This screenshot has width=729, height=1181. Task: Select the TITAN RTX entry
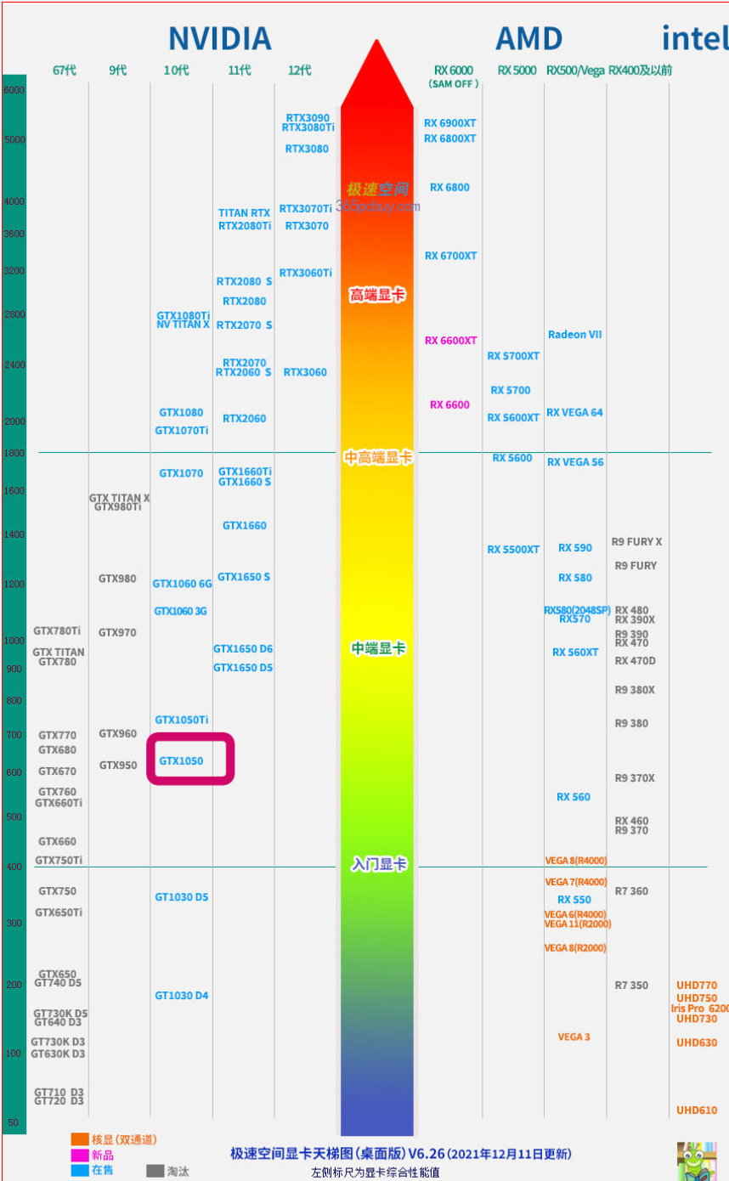click(244, 213)
